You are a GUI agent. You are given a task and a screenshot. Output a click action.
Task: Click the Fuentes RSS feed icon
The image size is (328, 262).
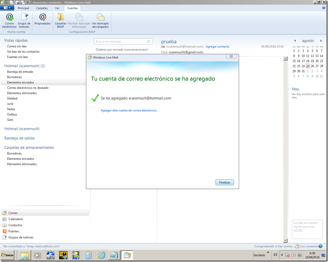point(4,231)
